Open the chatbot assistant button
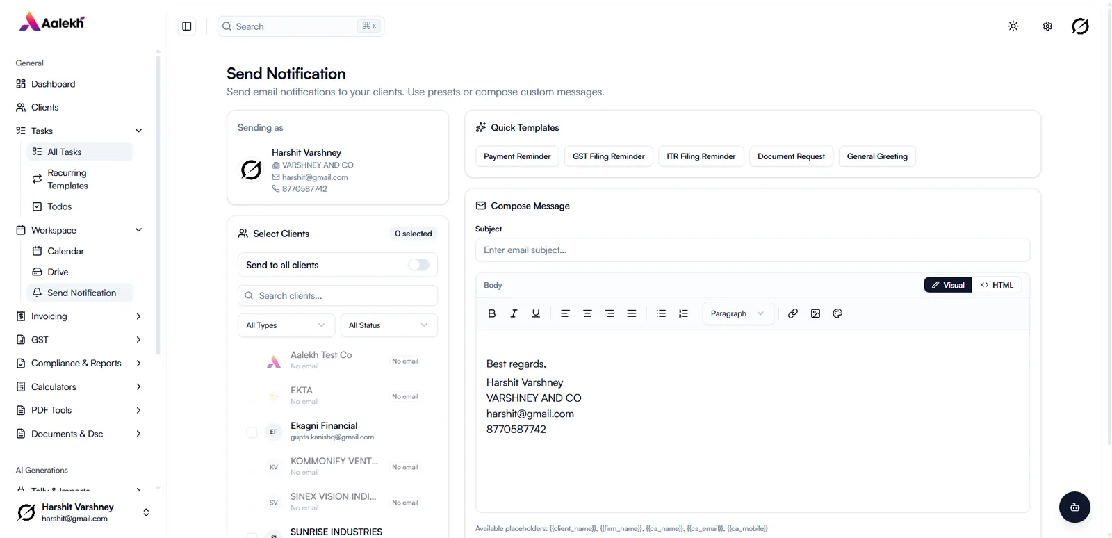 (1074, 507)
